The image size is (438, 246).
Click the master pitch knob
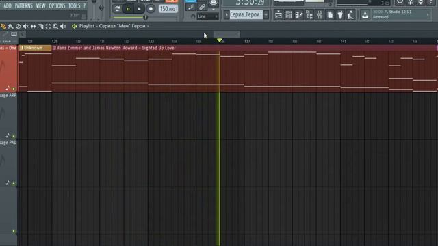(101, 8)
